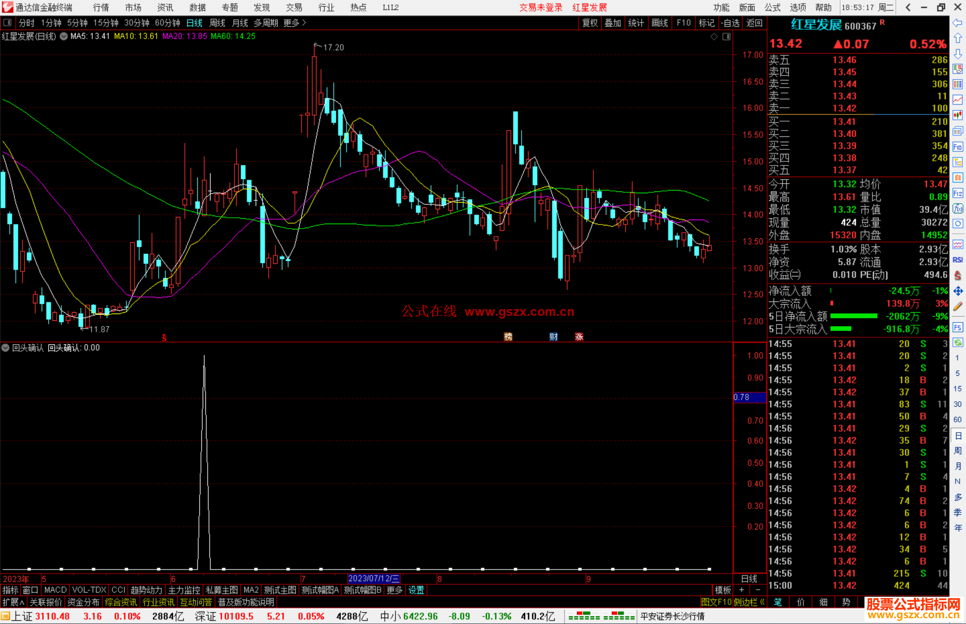Open the F10 info sidebar icon
This screenshot has width=966, height=624.
(958, 147)
